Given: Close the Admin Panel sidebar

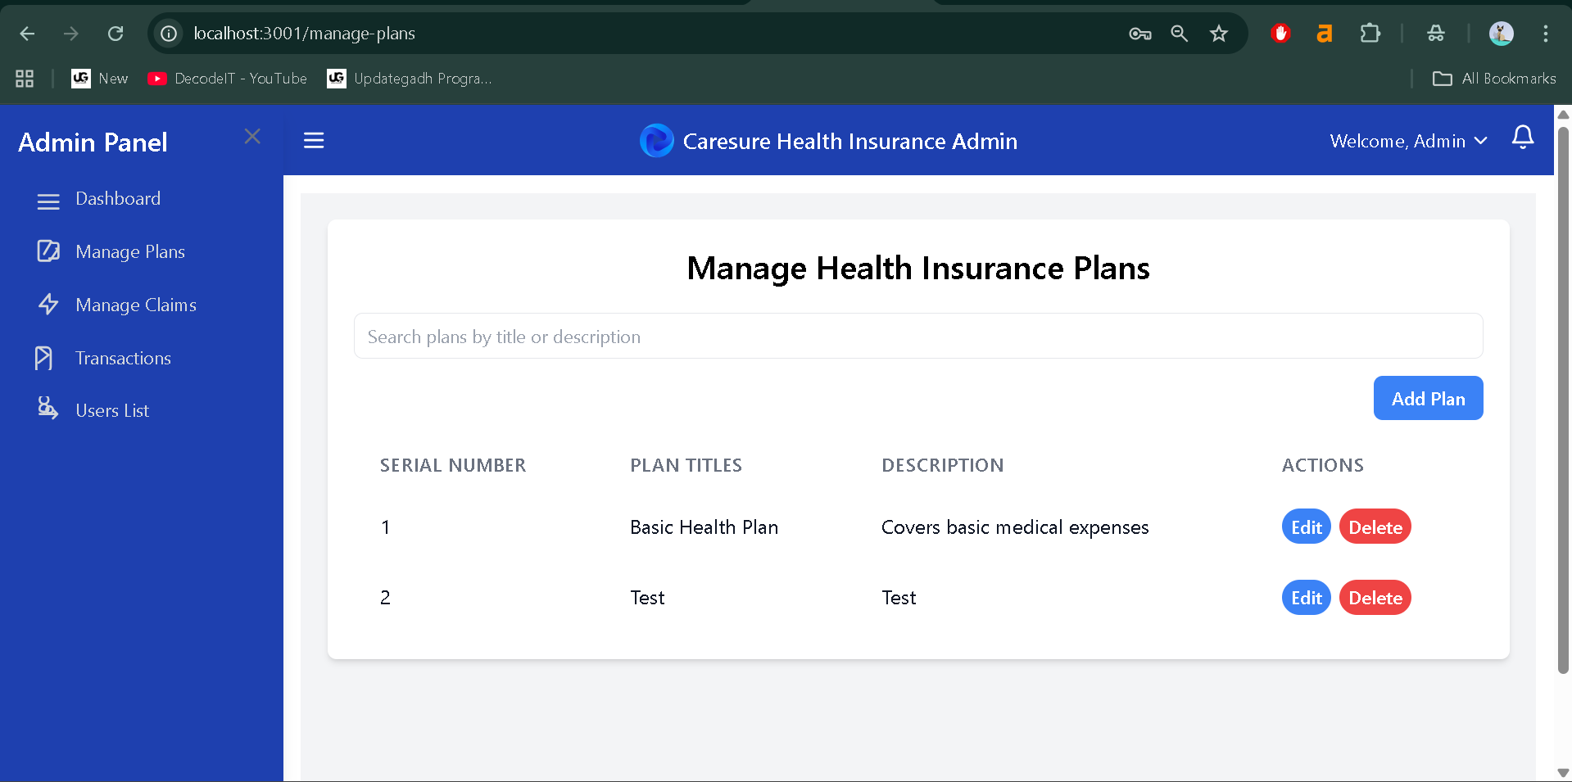Looking at the screenshot, I should (x=252, y=137).
